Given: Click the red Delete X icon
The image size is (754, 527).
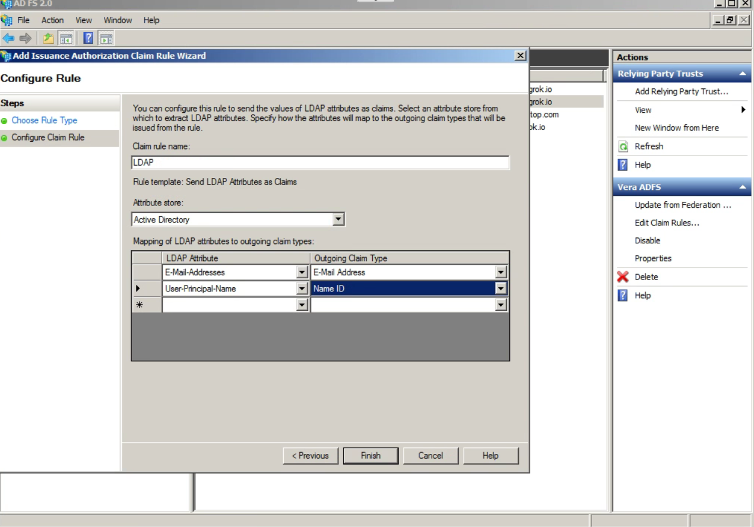Looking at the screenshot, I should tap(623, 277).
